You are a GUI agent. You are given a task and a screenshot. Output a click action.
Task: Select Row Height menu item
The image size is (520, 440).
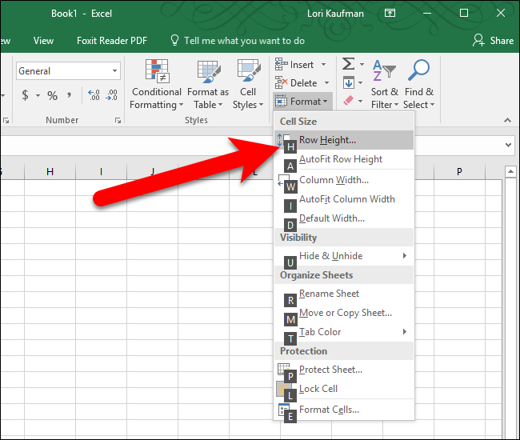327,140
